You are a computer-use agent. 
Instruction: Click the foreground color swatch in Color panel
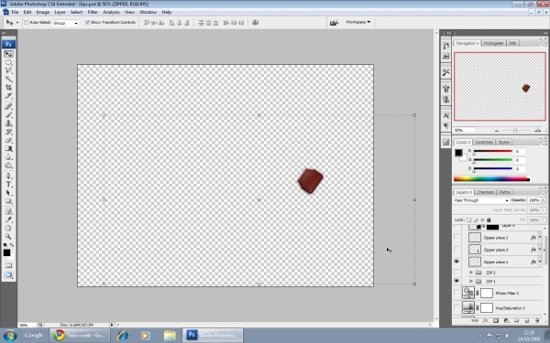458,153
